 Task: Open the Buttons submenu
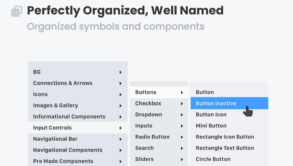pyautogui.click(x=146, y=92)
